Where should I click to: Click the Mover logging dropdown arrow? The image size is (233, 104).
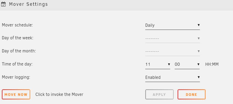click(x=199, y=77)
